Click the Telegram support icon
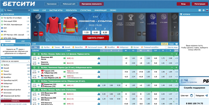Screen dimensions: 209x105 pos(206,96)
